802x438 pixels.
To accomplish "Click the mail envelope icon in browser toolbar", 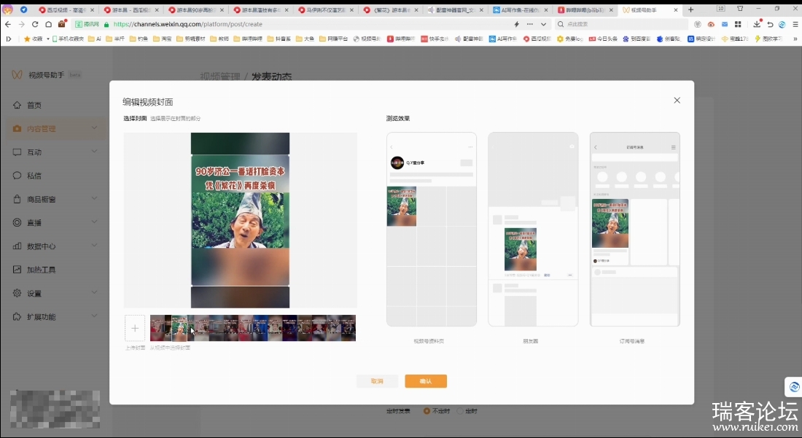I will pyautogui.click(x=725, y=24).
